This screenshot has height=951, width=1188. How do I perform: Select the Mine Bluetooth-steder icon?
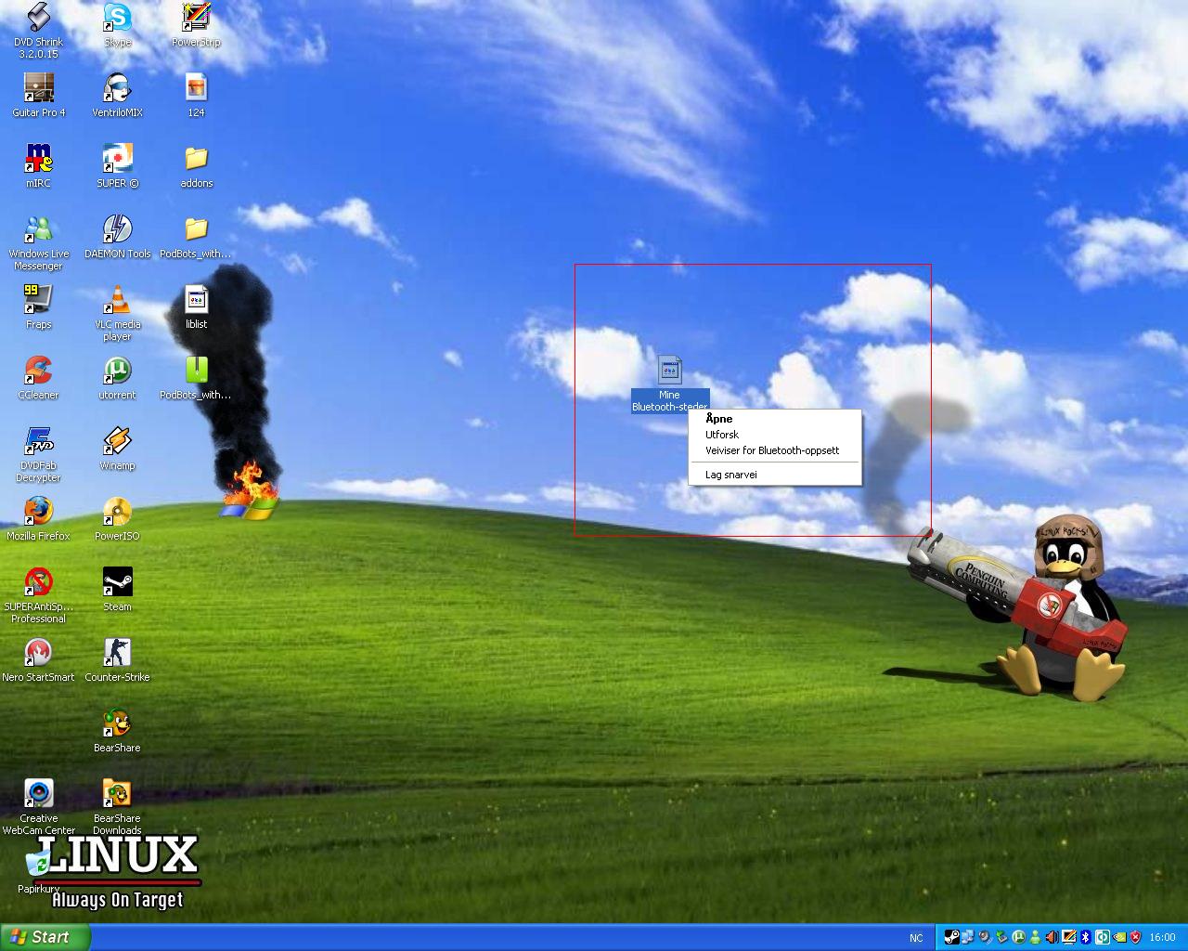click(669, 384)
